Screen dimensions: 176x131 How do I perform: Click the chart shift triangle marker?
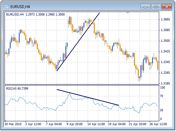pyautogui.click(x=127, y=13)
